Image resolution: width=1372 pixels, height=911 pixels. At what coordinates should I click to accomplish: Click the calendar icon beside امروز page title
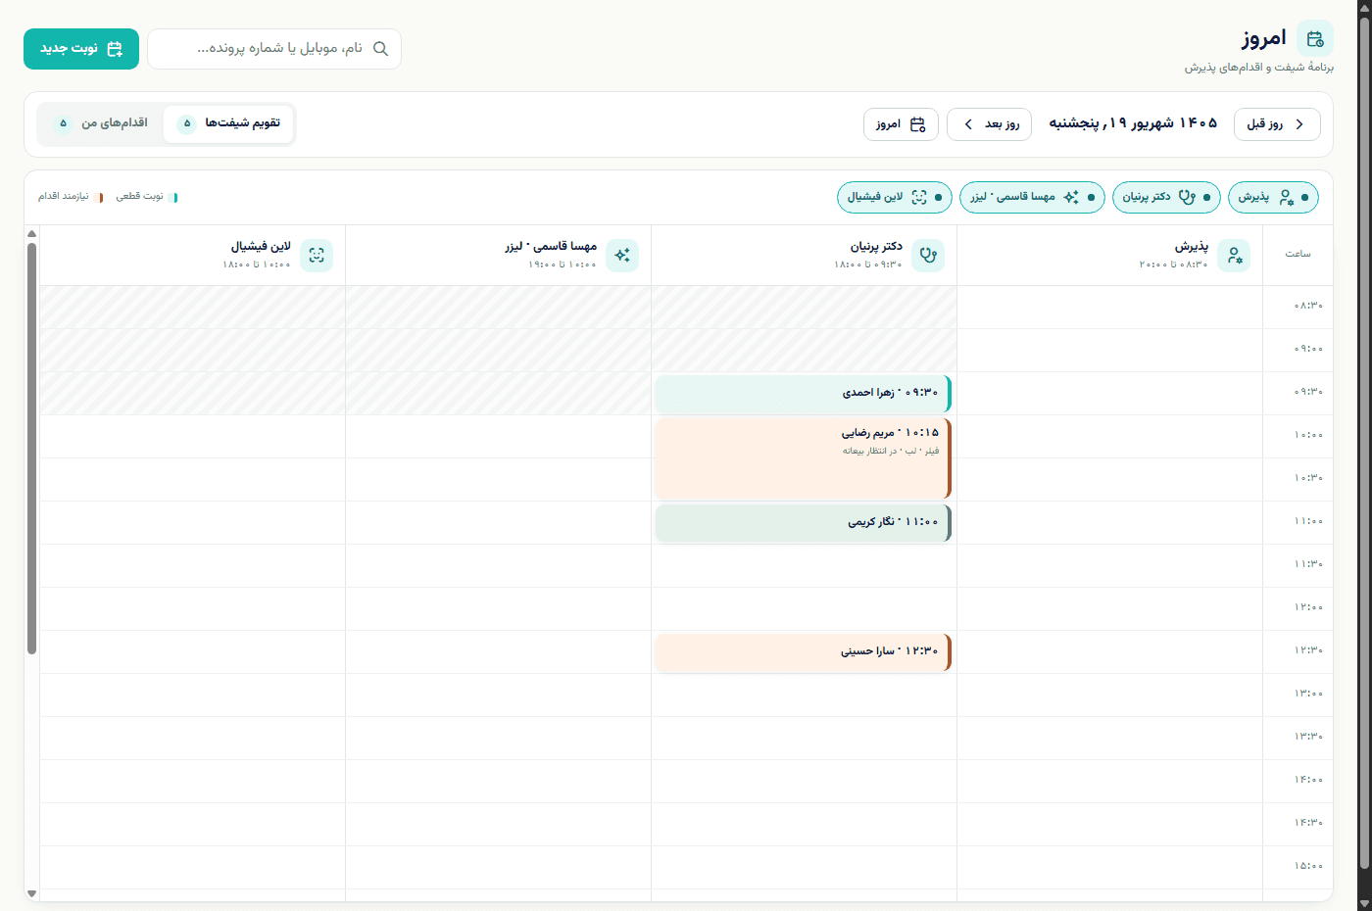(1314, 39)
